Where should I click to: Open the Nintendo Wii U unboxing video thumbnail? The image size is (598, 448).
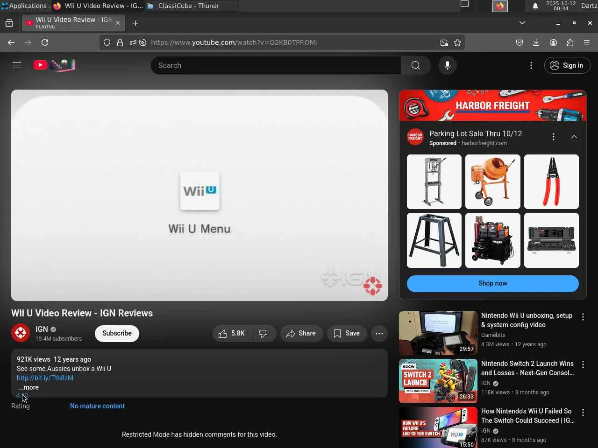(x=438, y=333)
